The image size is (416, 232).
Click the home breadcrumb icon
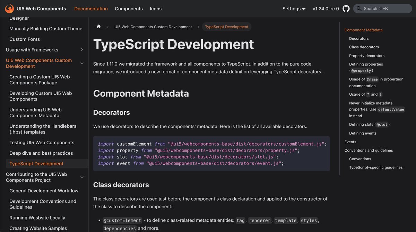point(99,27)
